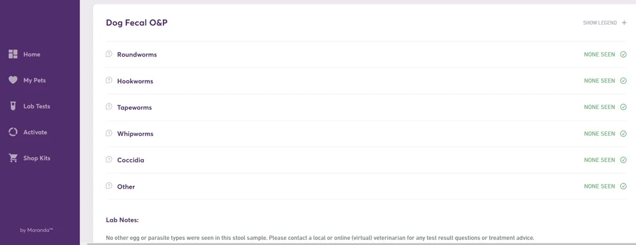Open the Home dashboard icon

(x=13, y=54)
